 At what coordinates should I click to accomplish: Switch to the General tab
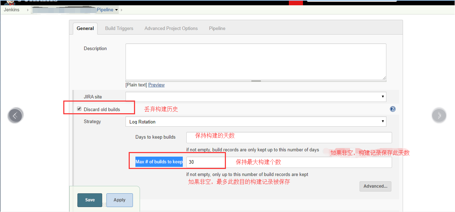85,28
